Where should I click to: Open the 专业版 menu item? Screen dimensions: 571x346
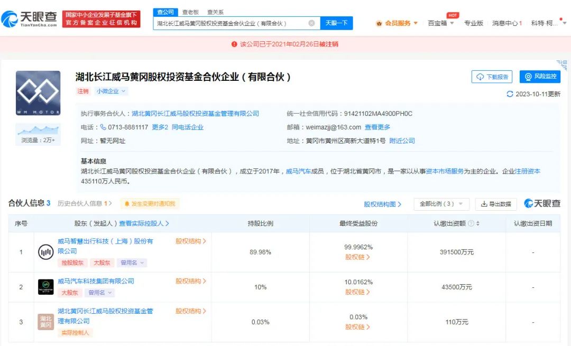click(473, 23)
